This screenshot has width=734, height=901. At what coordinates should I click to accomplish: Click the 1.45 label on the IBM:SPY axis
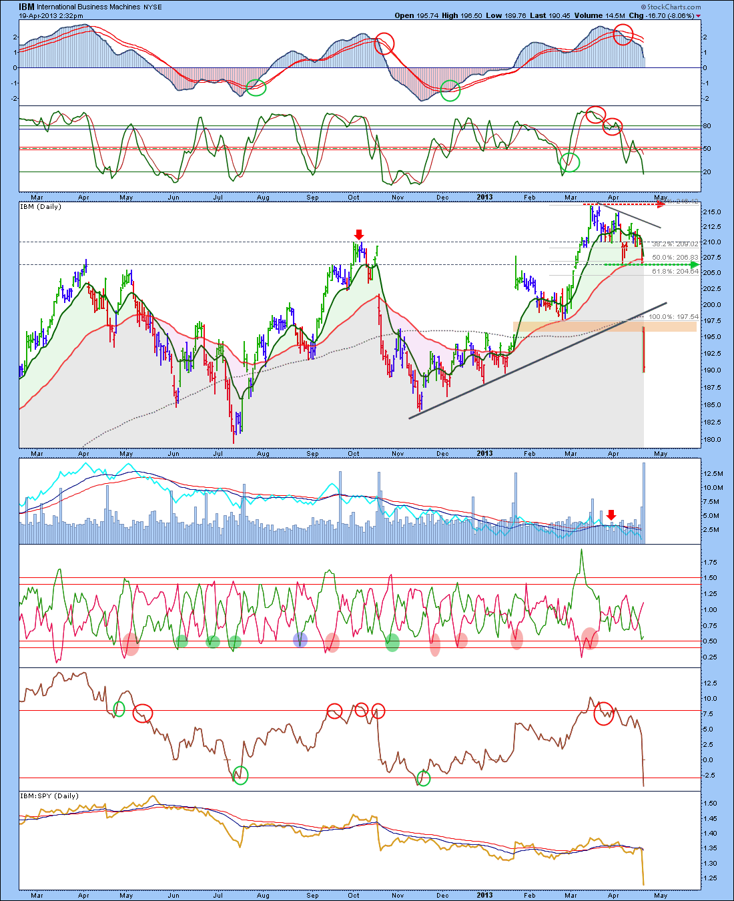coord(710,819)
